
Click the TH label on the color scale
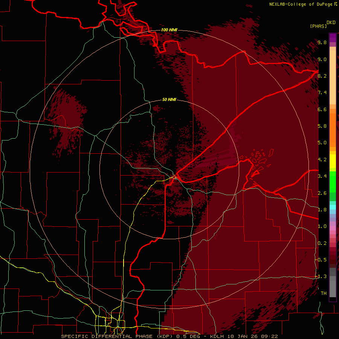324,293
